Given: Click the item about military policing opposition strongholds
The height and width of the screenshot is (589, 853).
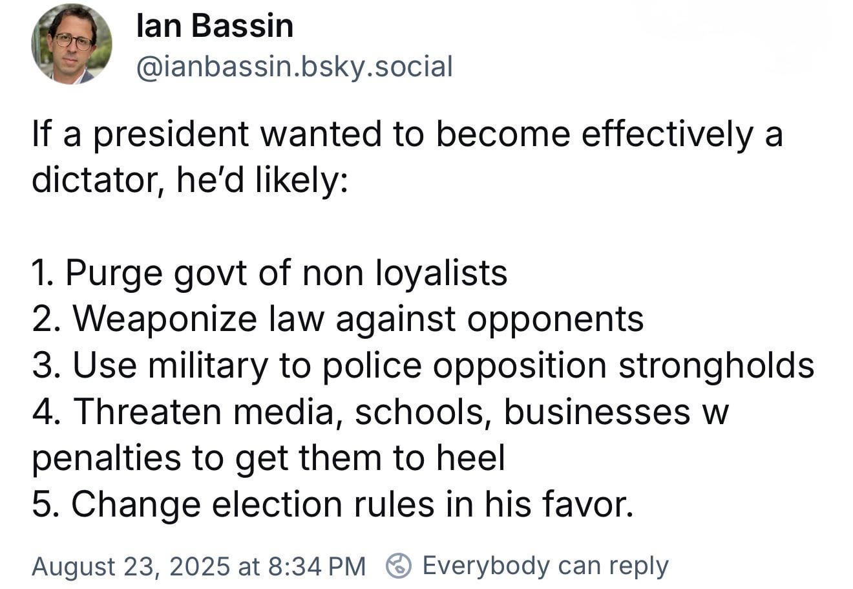Looking at the screenshot, I should pyautogui.click(x=423, y=365).
